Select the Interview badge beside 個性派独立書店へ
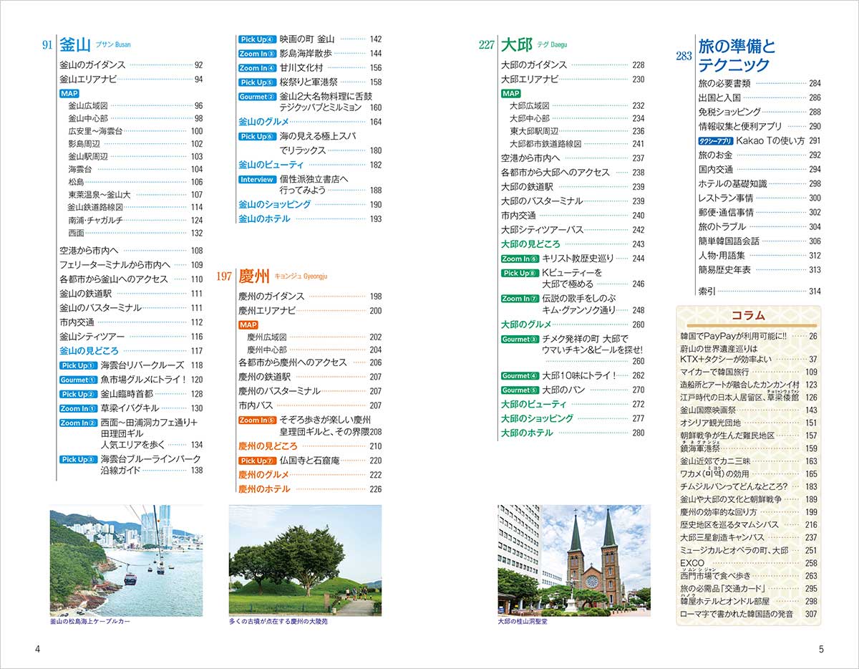Viewport: 859px width, 669px height. click(x=257, y=179)
